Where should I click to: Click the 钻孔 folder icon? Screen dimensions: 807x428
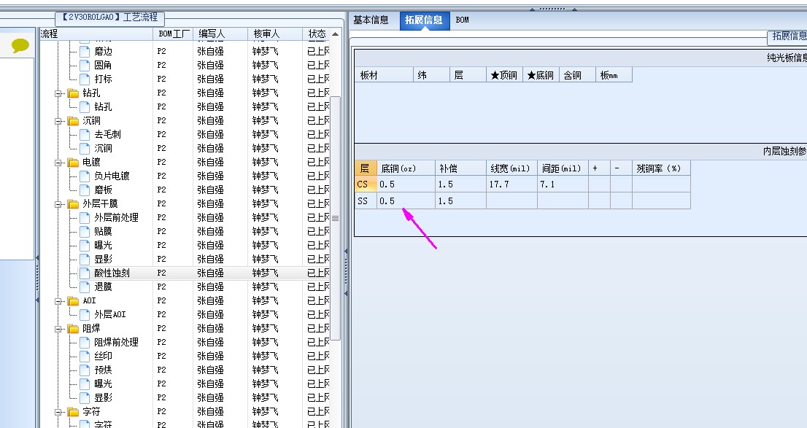coord(73,93)
